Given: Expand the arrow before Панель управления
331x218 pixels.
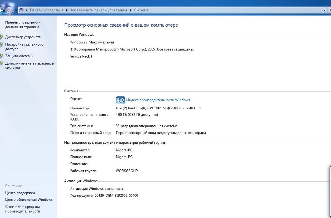Looking at the screenshot, I should 26,10.
